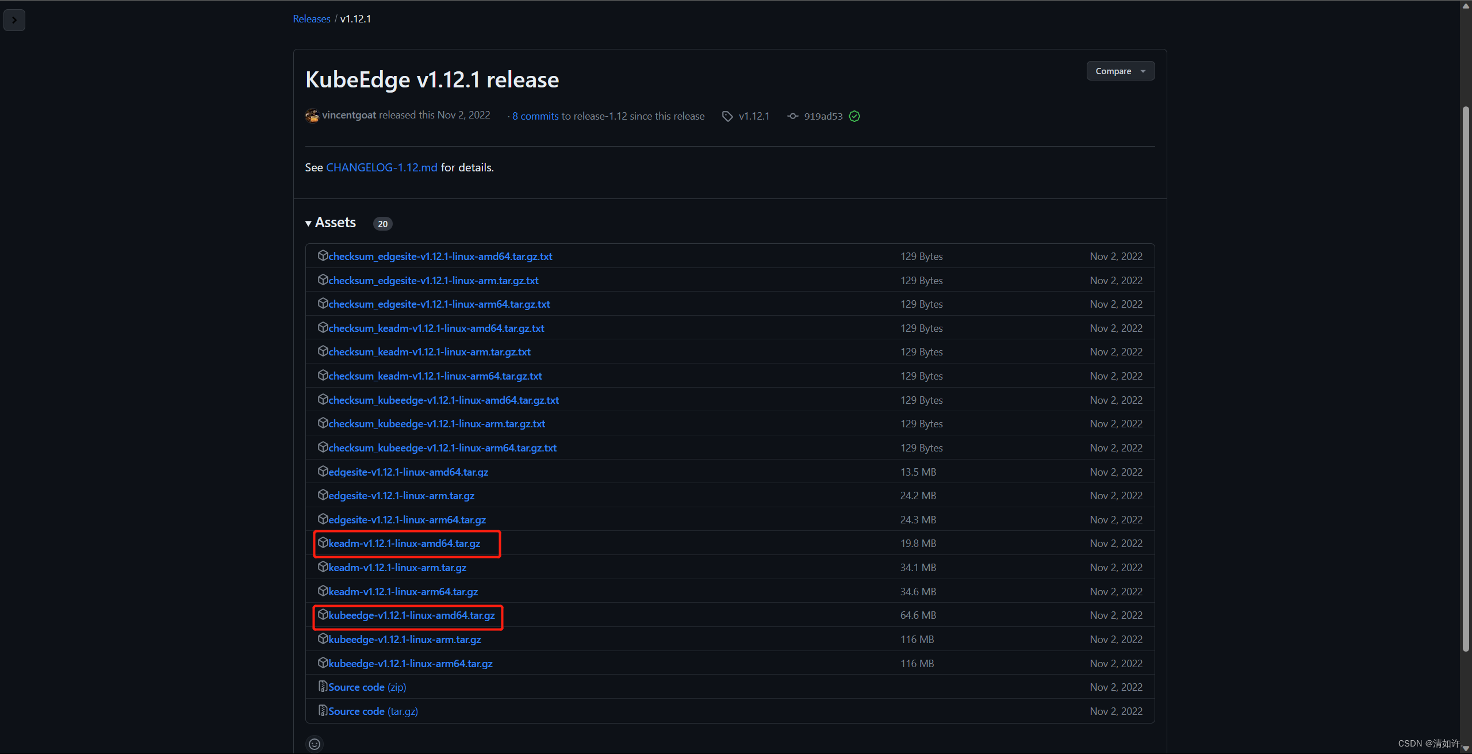The height and width of the screenshot is (754, 1472).
Task: Click the sidebar toggle arrow on the left
Action: click(14, 20)
